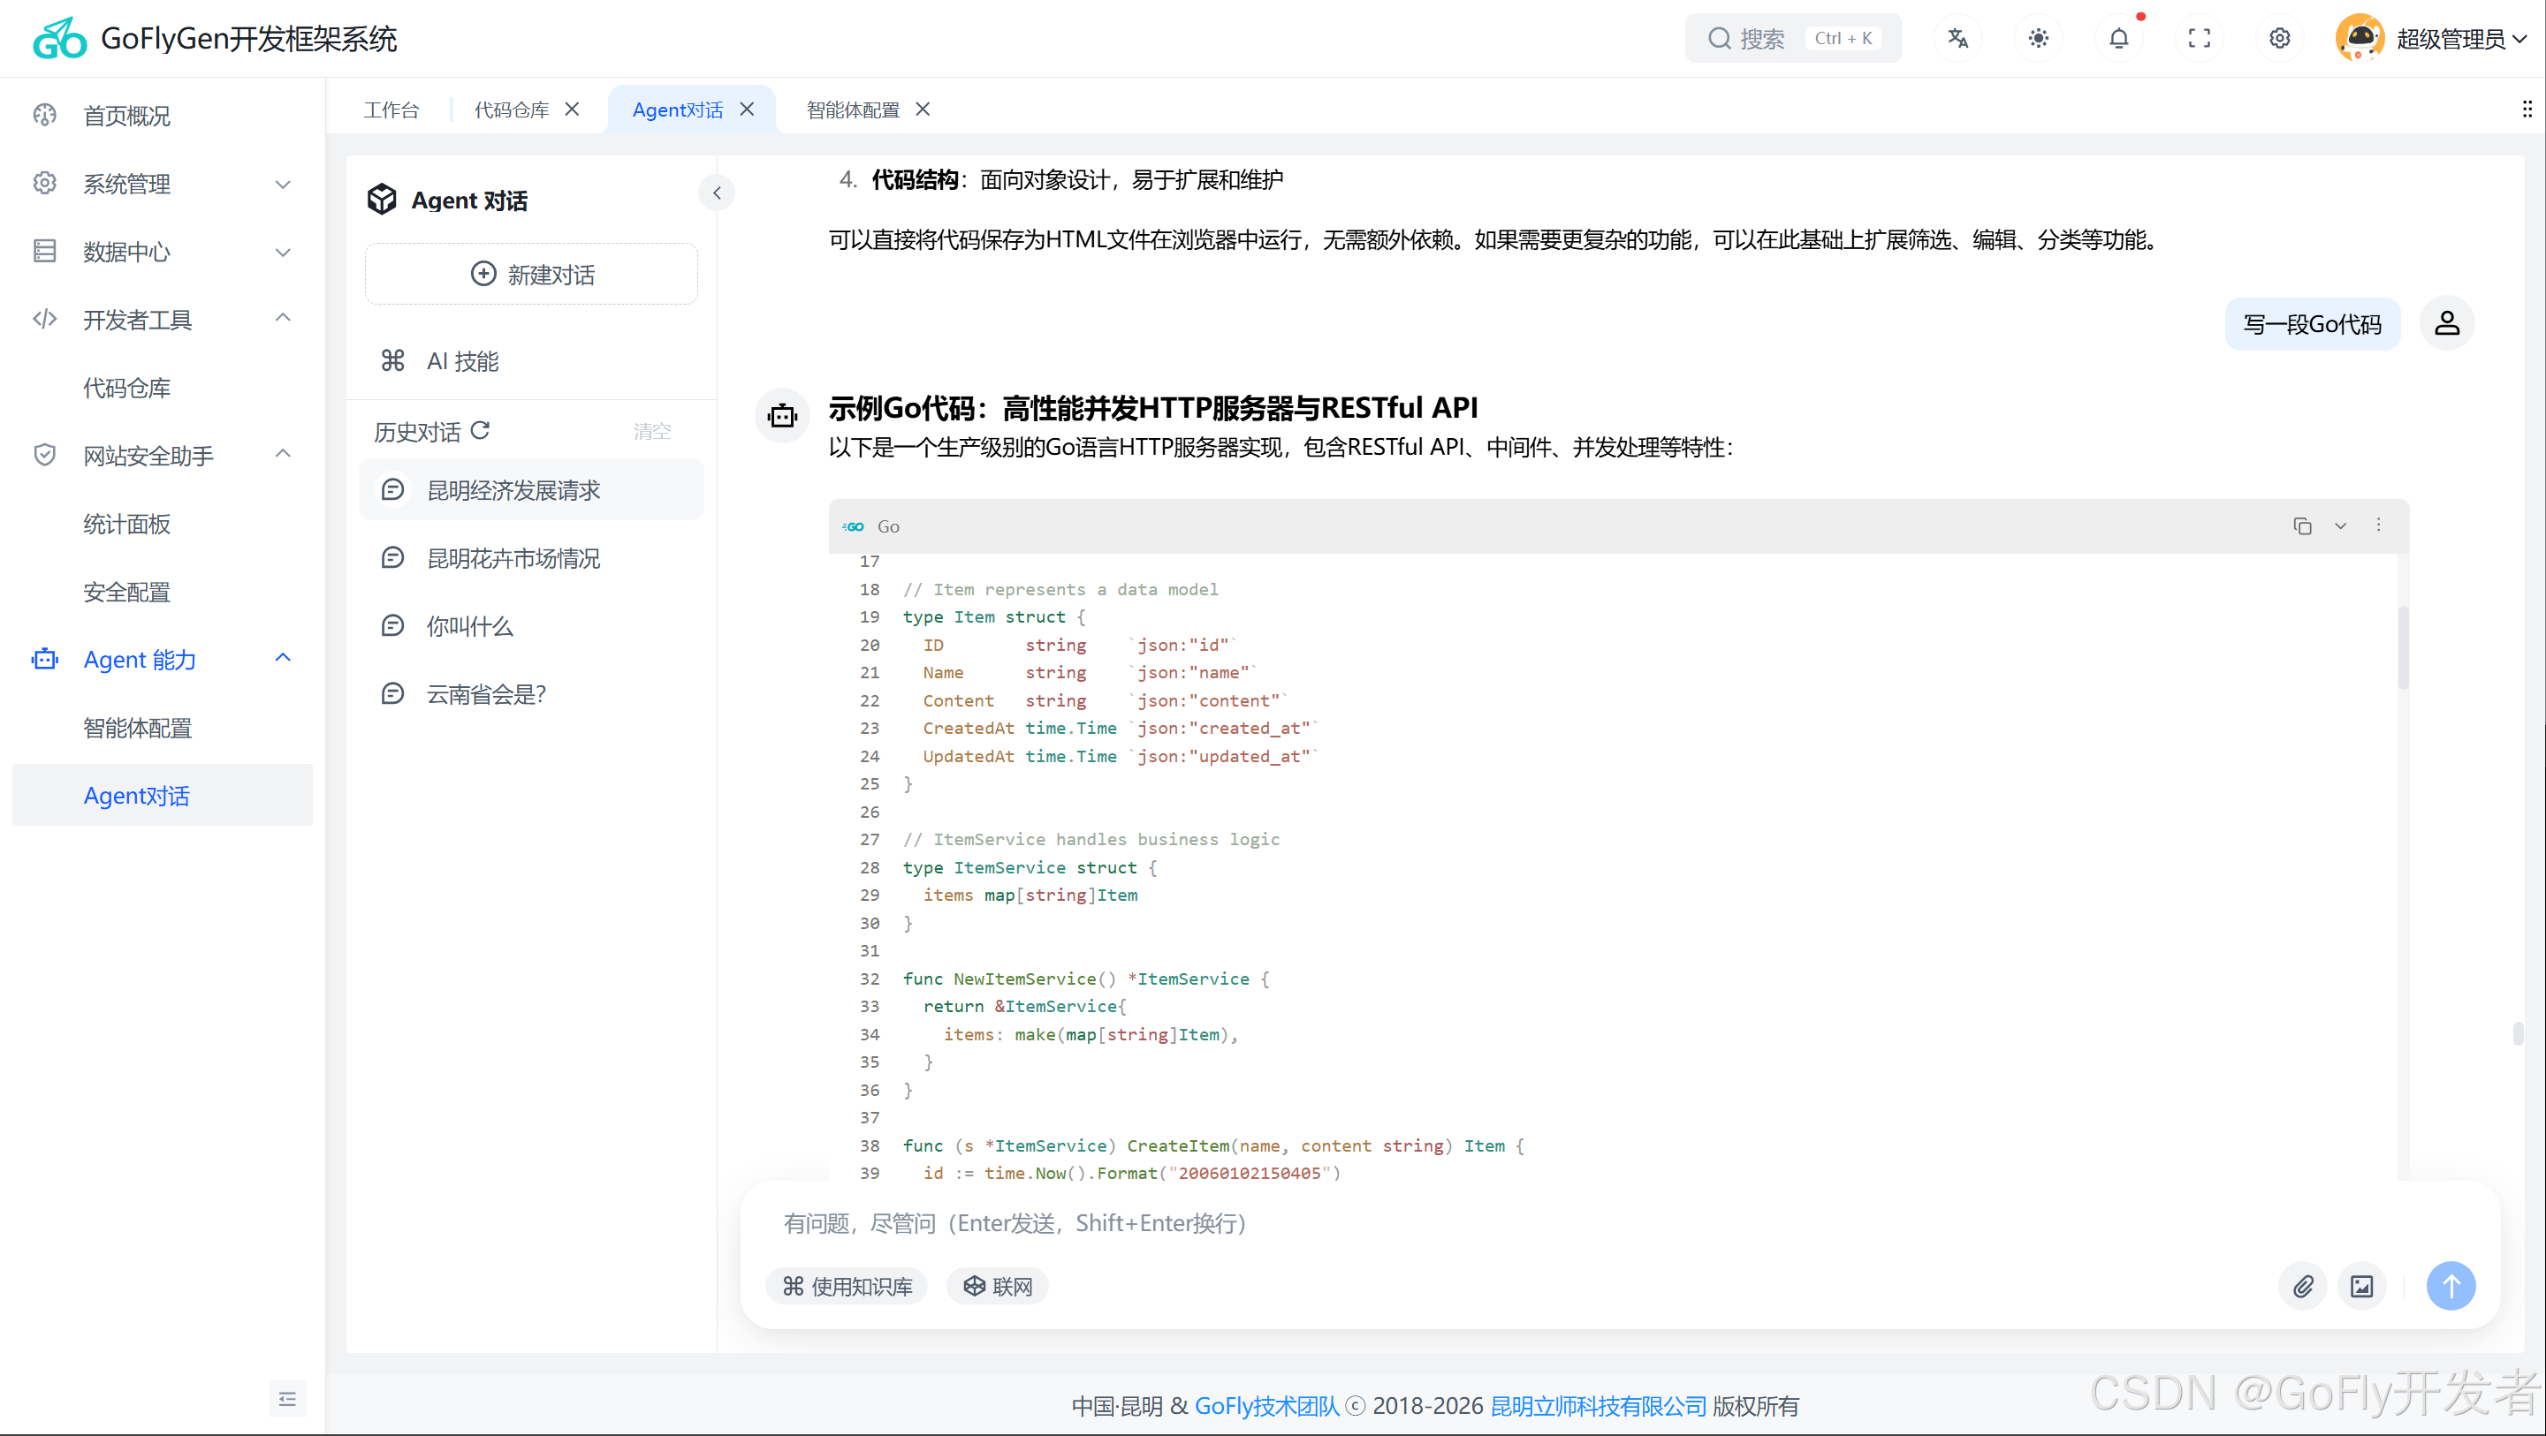Expand the 系统管理 menu

(x=163, y=184)
